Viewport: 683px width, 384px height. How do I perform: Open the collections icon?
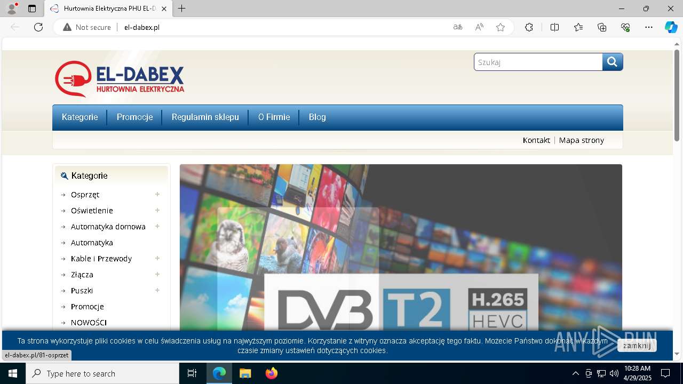[x=602, y=27]
